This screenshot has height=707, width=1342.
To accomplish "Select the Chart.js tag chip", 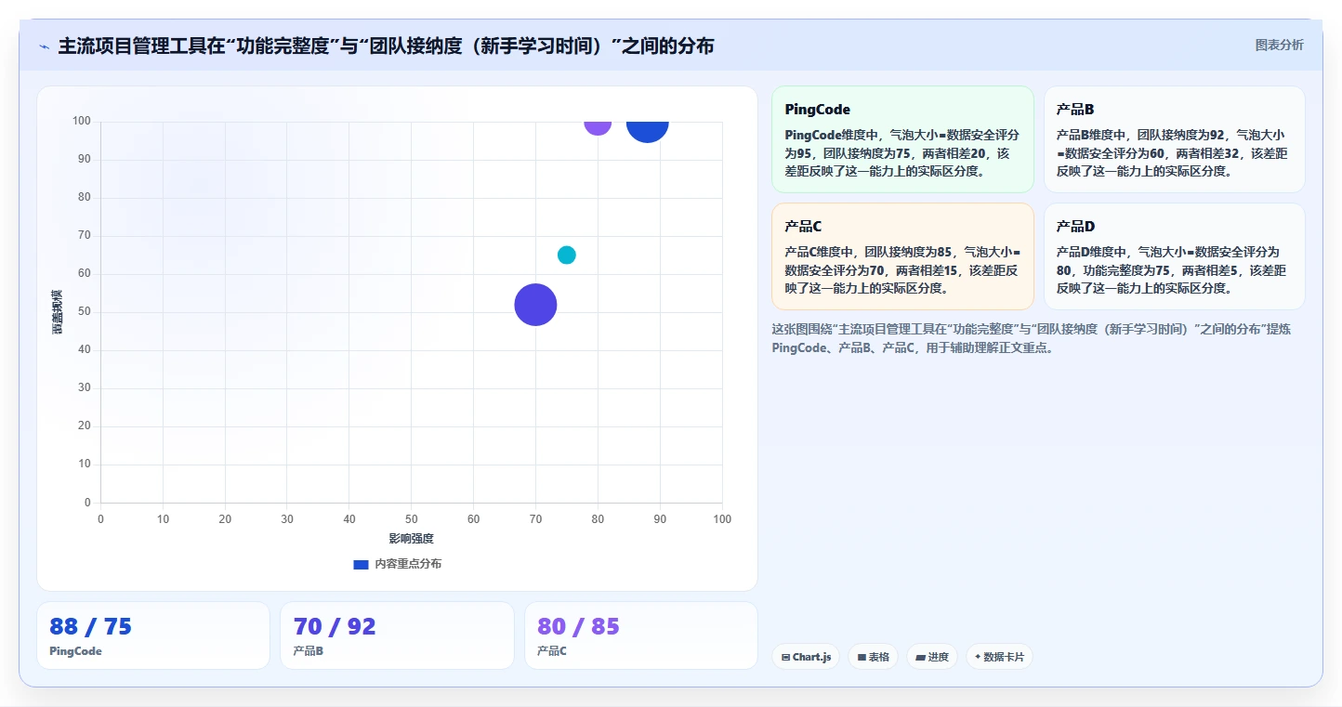I will pos(806,657).
